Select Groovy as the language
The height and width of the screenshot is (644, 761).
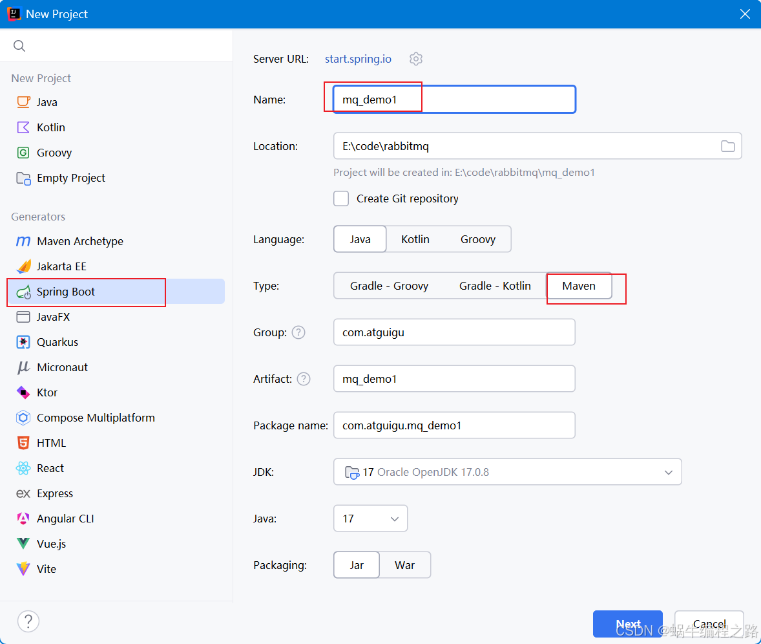[x=478, y=239]
